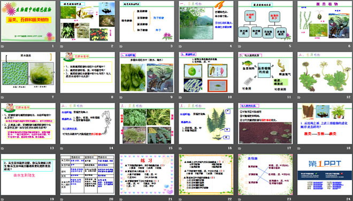This screenshot has width=353, height=201.
Task: Click the star icon beneath slide 6
Action: pyautogui.click(x=299, y=46)
